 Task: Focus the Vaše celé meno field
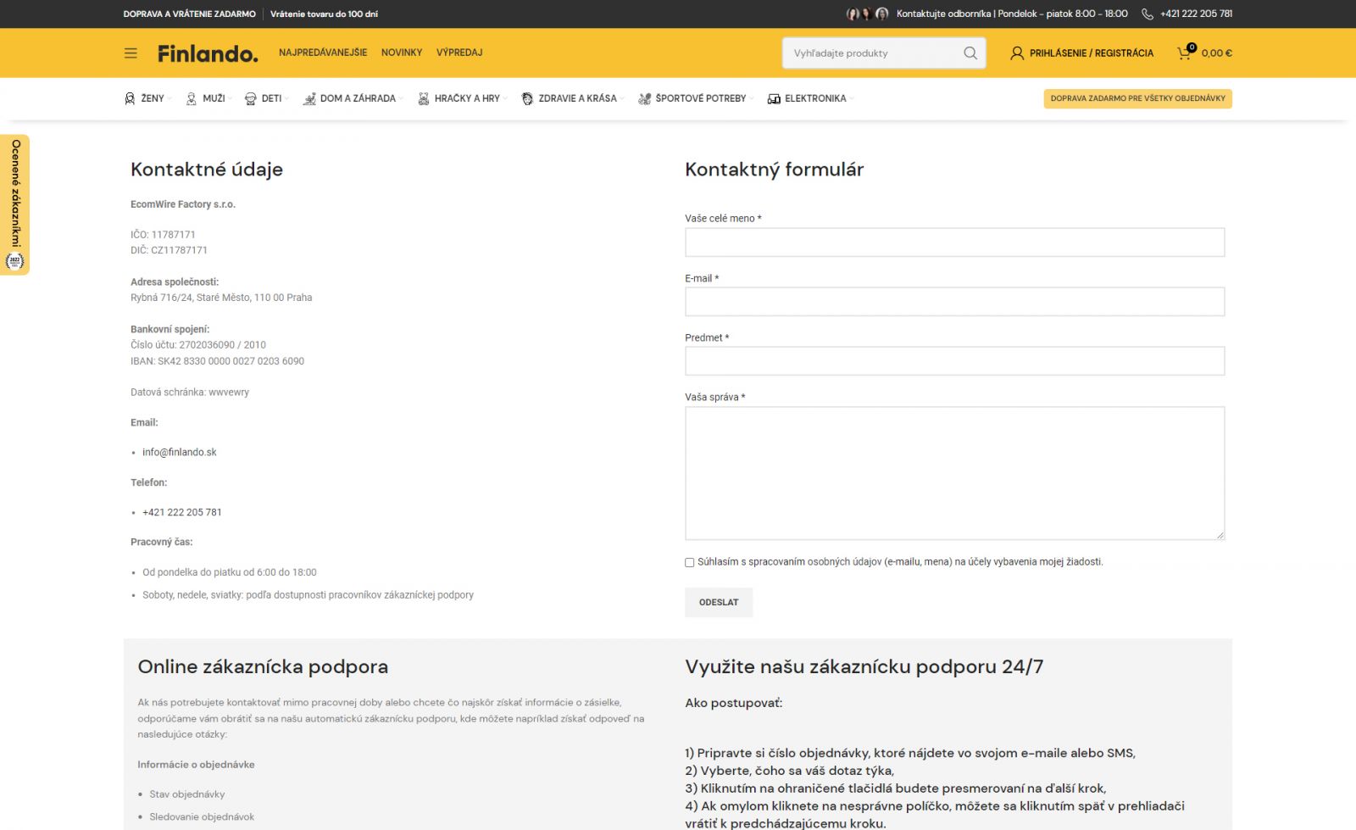pyautogui.click(x=954, y=242)
